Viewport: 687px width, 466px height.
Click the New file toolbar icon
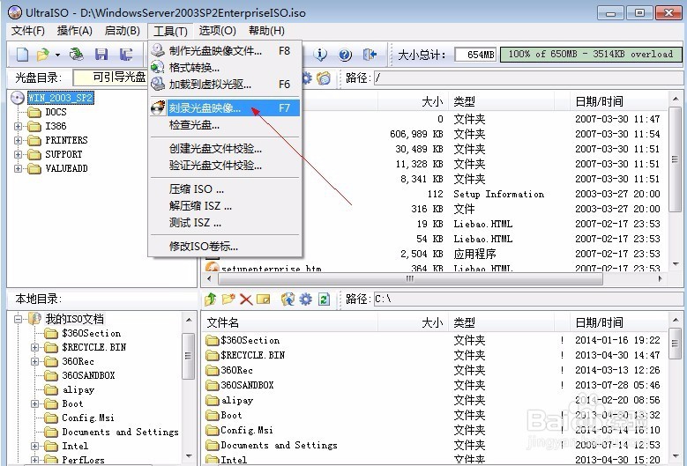22,55
